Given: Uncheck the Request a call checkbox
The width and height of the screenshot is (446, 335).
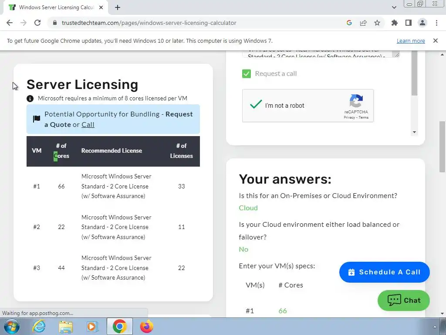Looking at the screenshot, I should [247, 74].
